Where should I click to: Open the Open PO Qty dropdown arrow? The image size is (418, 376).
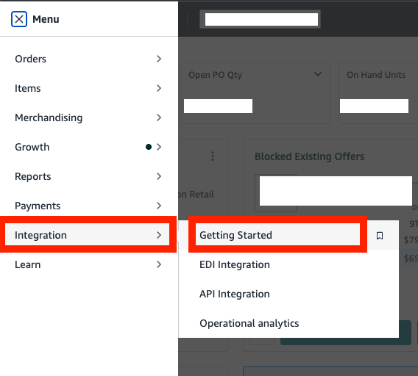point(318,74)
